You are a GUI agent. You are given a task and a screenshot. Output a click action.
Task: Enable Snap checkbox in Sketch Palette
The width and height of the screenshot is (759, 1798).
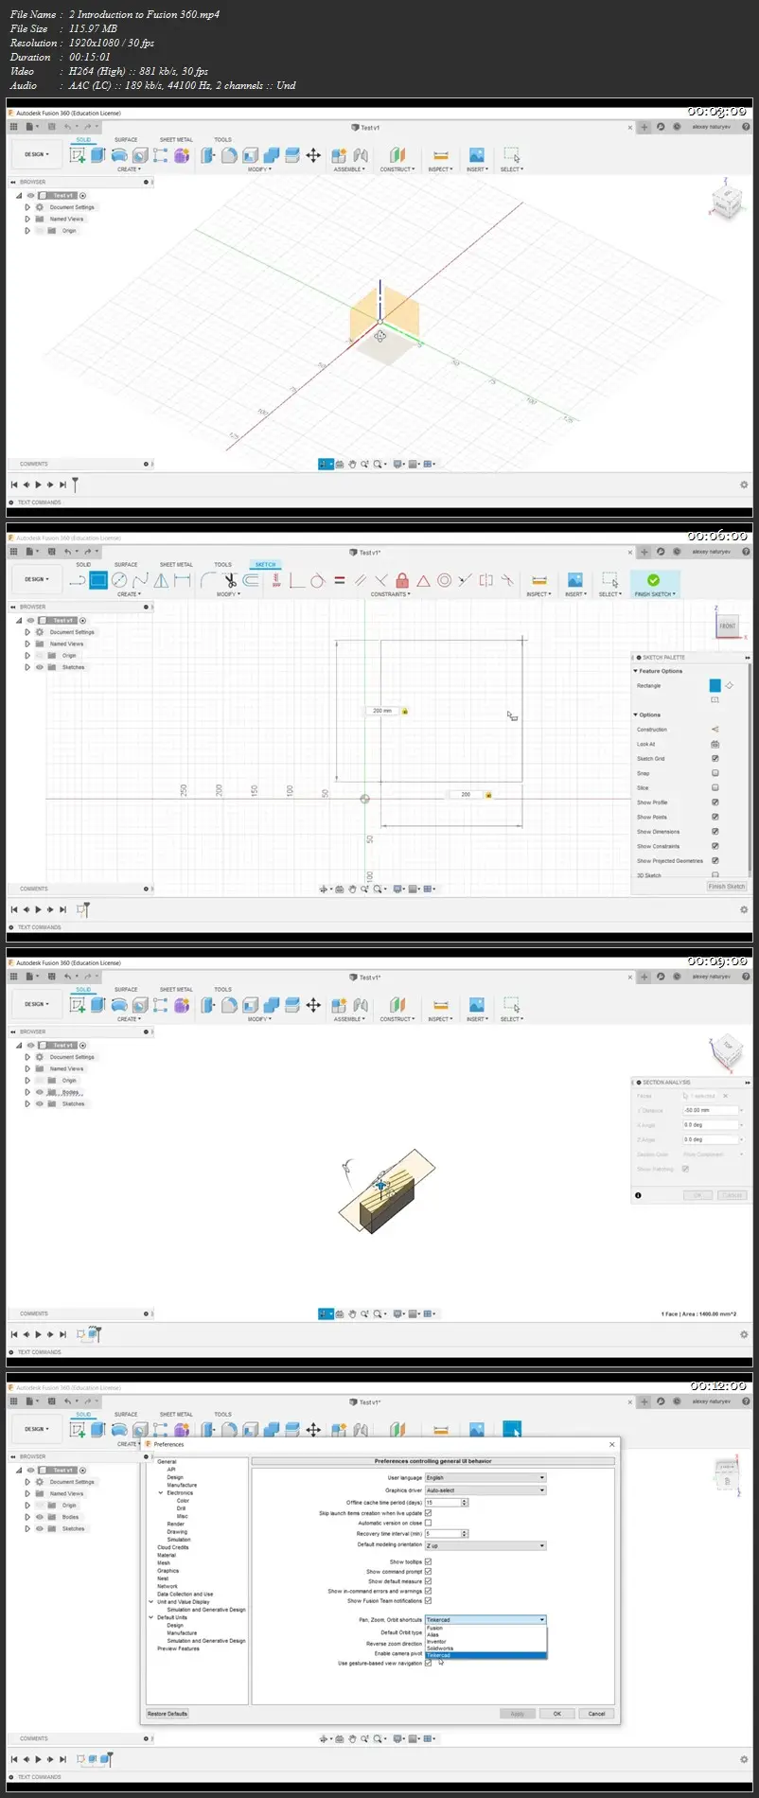coord(715,773)
